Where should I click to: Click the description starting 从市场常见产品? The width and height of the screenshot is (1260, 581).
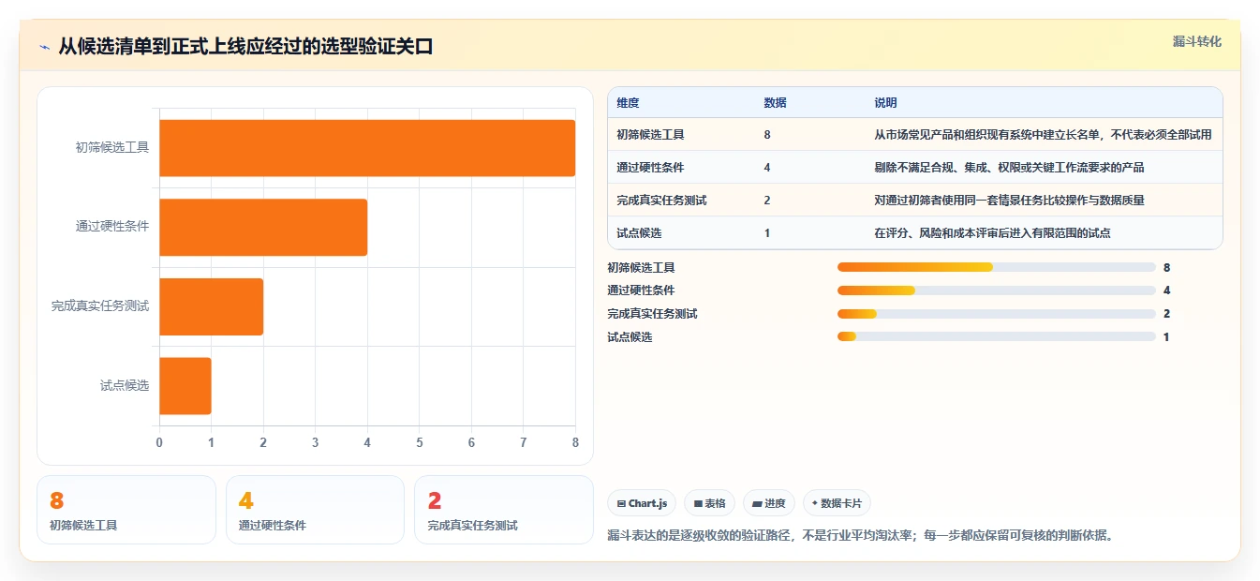click(x=1043, y=135)
